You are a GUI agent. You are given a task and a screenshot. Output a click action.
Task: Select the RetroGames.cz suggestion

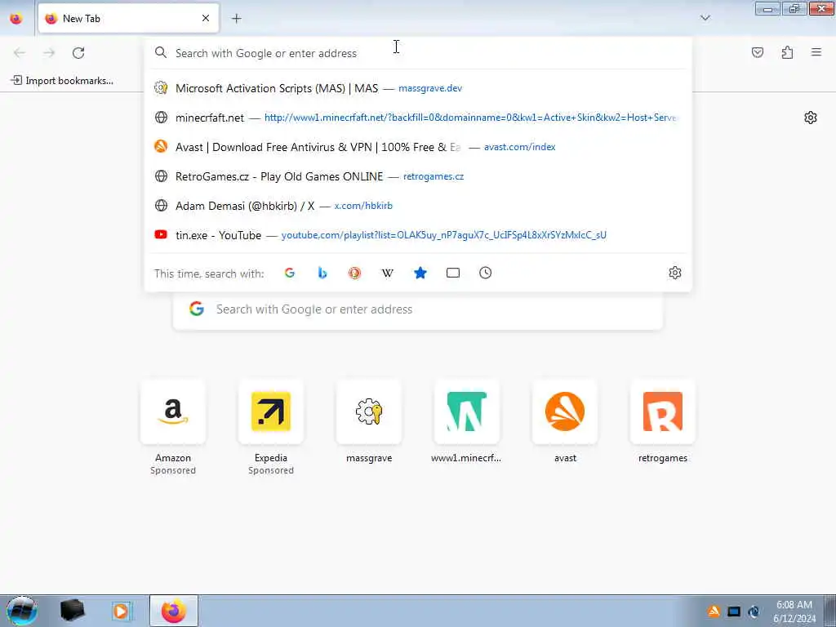(x=419, y=176)
